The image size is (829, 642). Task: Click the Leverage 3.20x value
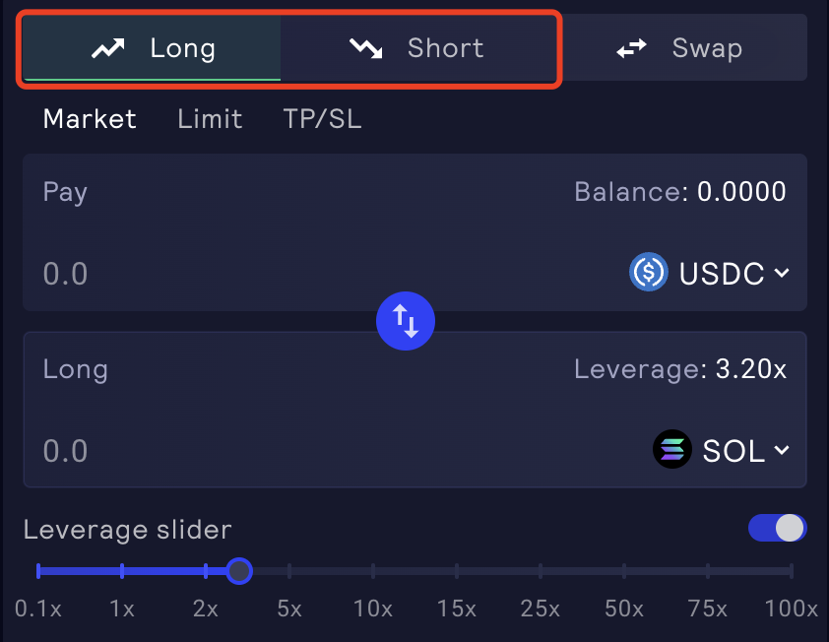[751, 369]
